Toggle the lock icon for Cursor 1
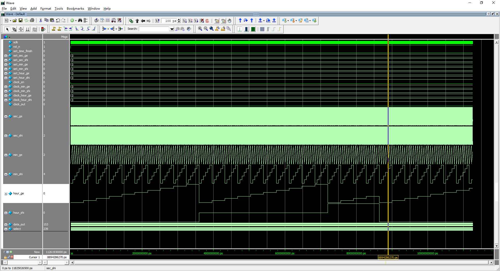 tap(5, 257)
